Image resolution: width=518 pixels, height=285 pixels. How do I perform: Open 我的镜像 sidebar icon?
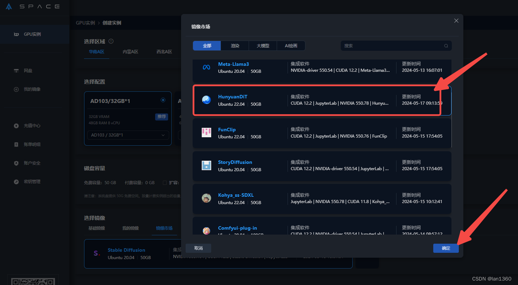tap(16, 89)
